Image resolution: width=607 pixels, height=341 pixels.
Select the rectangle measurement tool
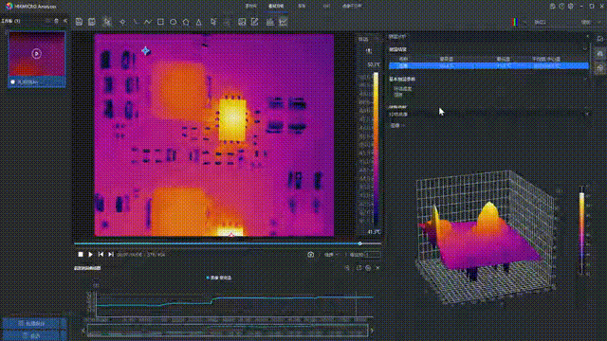(x=160, y=22)
